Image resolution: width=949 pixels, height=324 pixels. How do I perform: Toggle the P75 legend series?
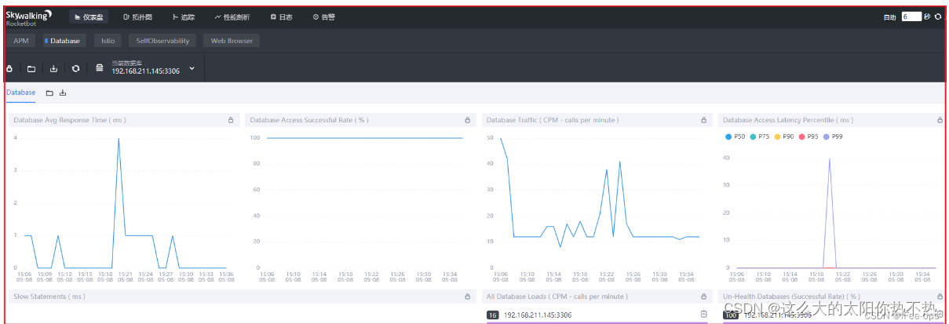(759, 137)
